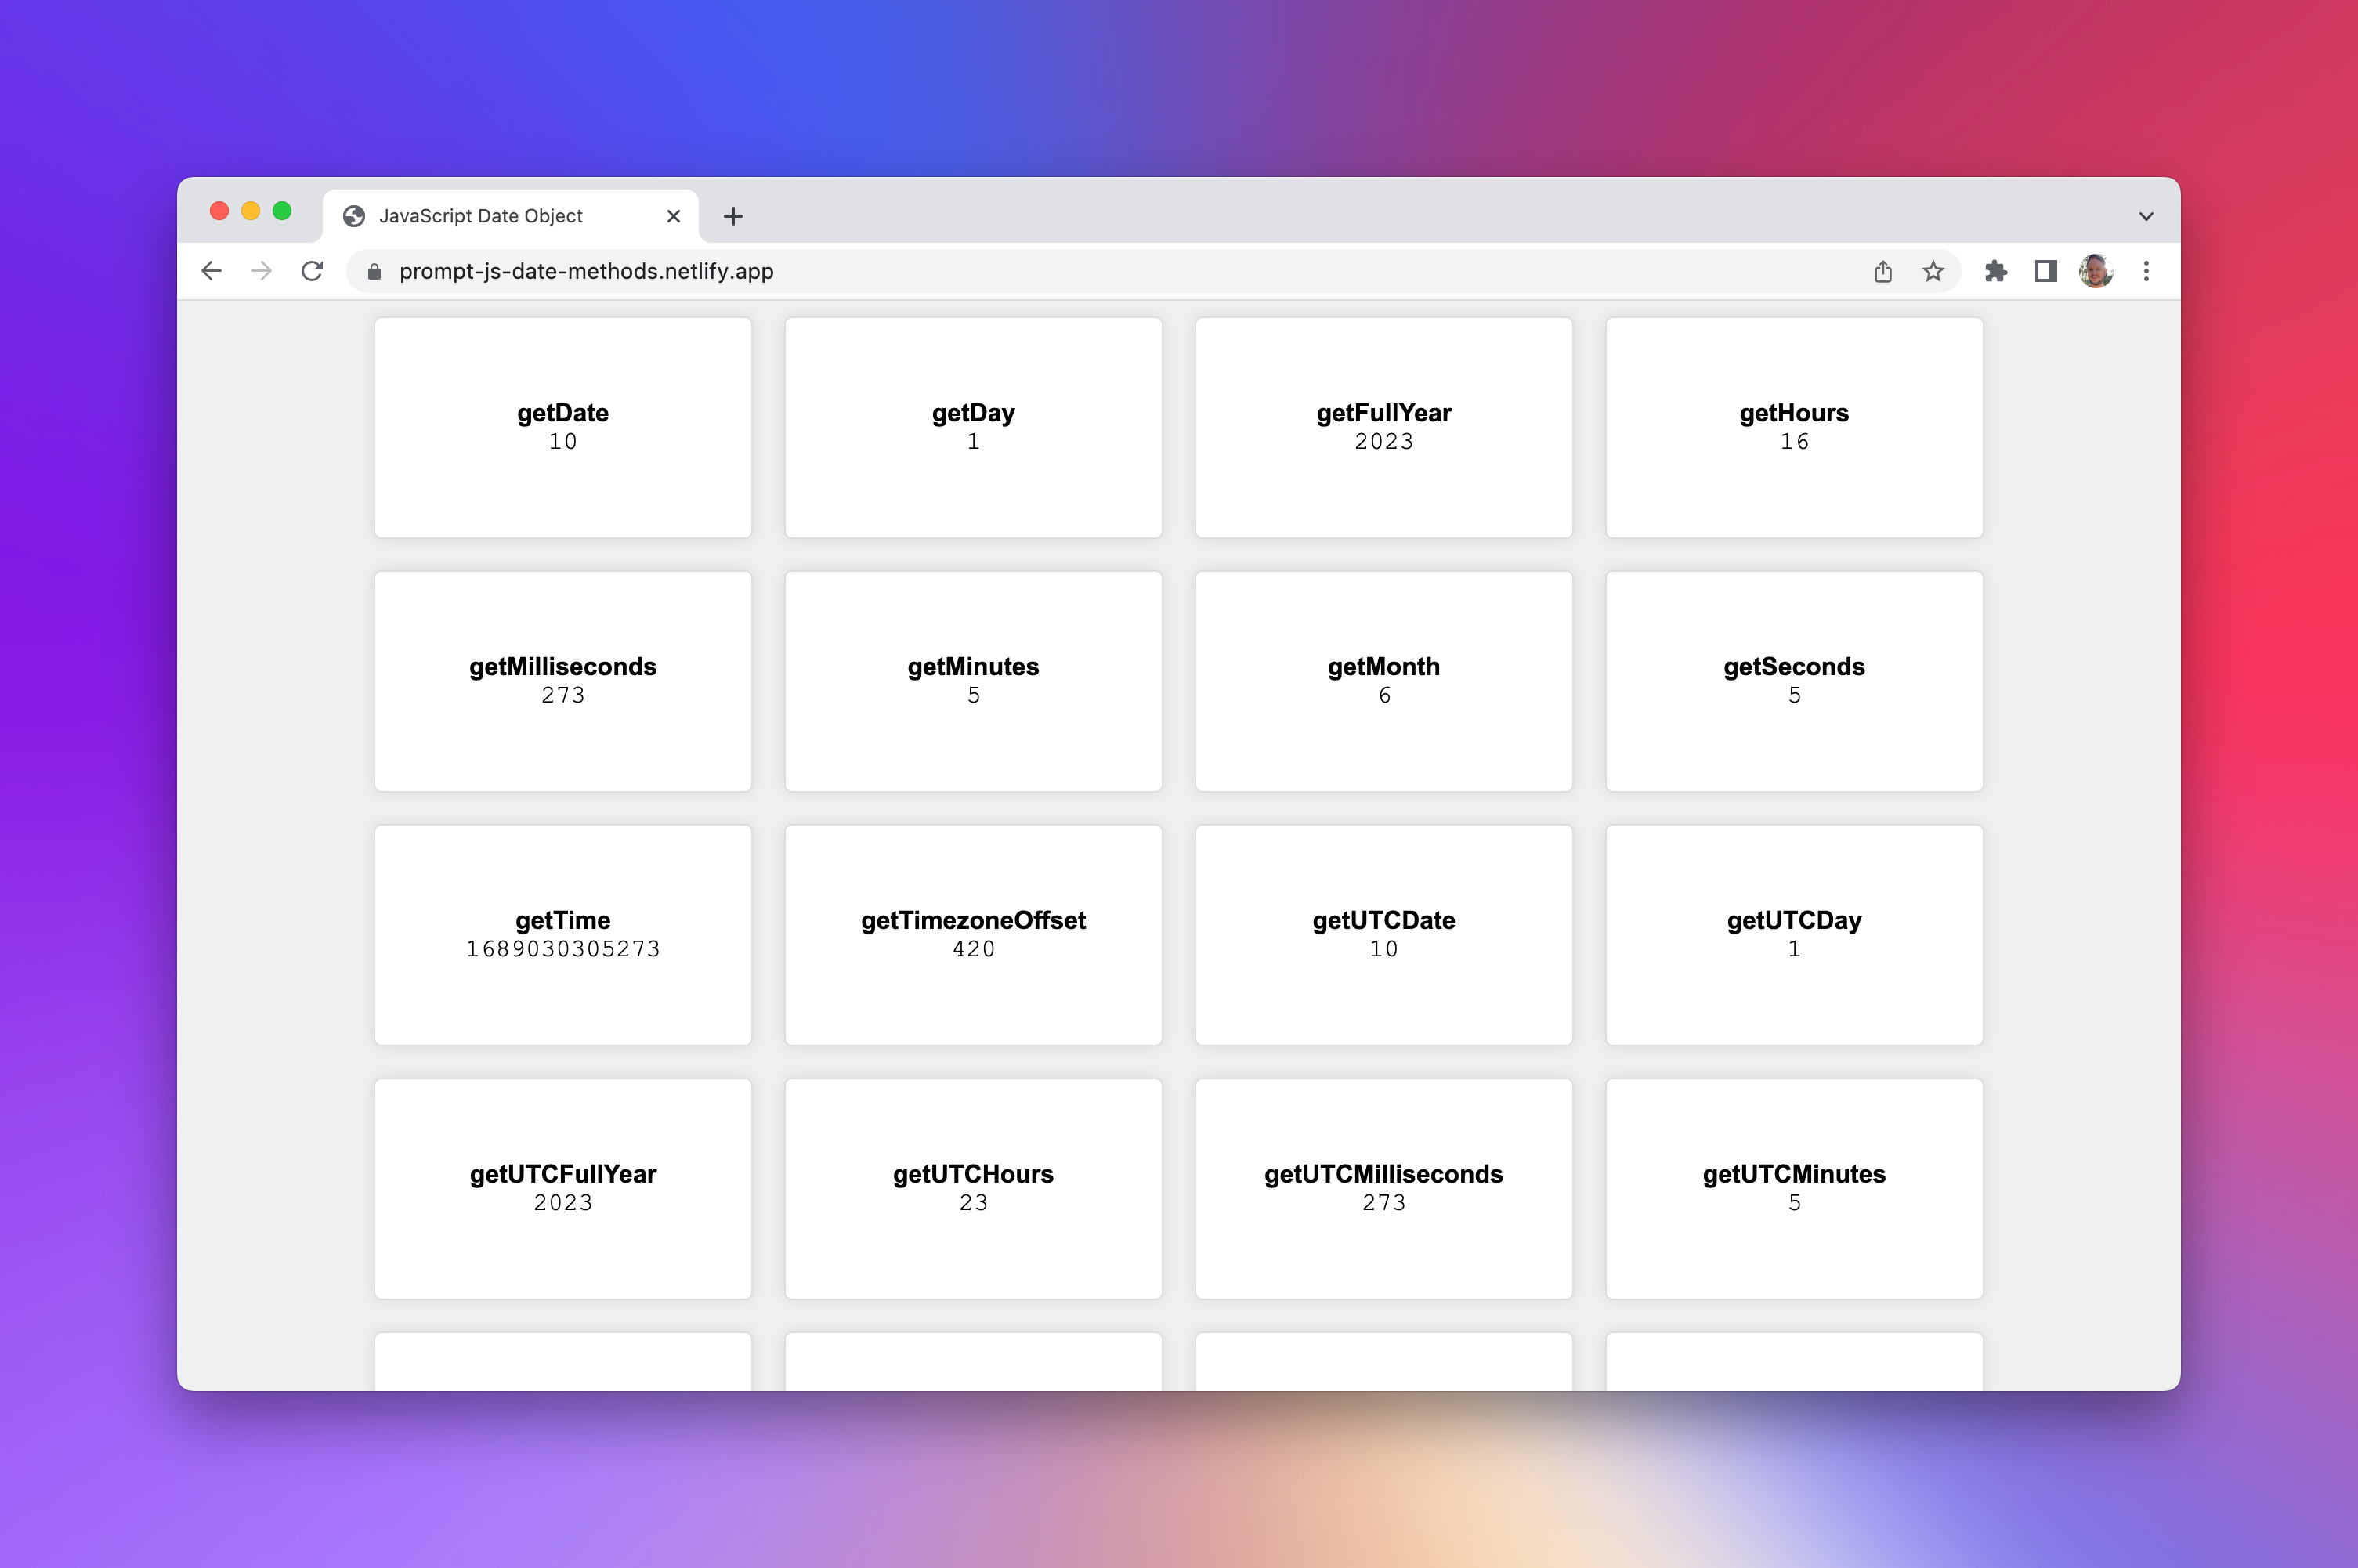2358x1568 pixels.
Task: Click the getDate card
Action: pyautogui.click(x=562, y=427)
